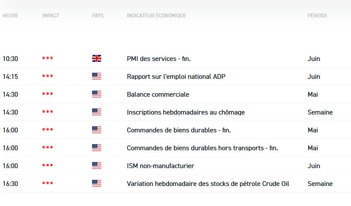This screenshot has width=351, height=206.
Task: Click impact dots for the 14:15 ADP report
Action: (48, 76)
